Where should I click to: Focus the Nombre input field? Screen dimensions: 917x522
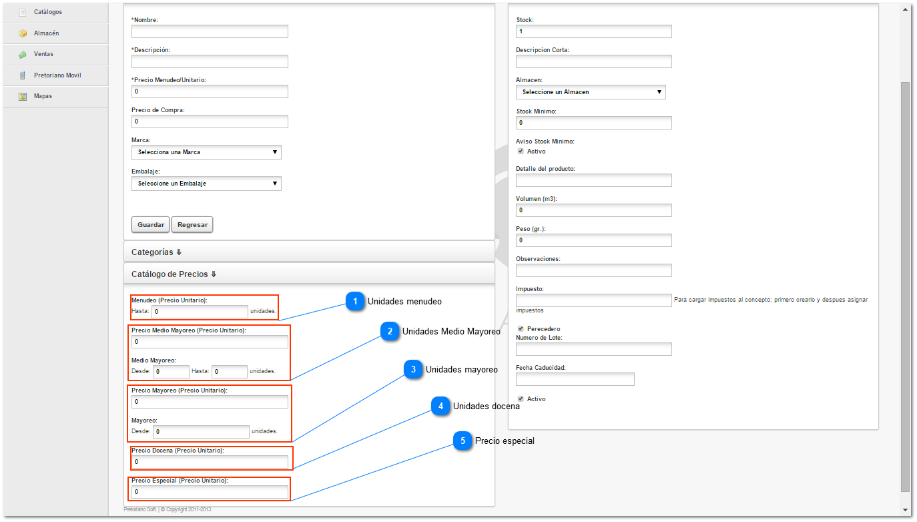pos(210,31)
